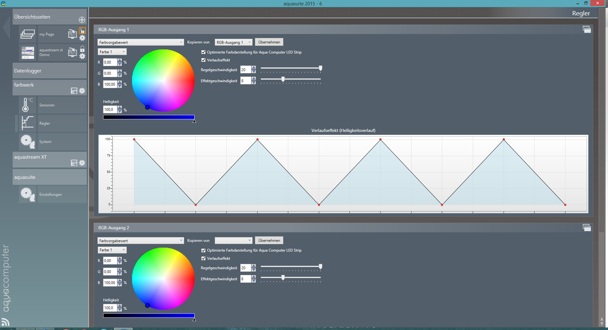Toggle Verlaufseffekt checkbox in RGB-Ausgang 2

203,259
